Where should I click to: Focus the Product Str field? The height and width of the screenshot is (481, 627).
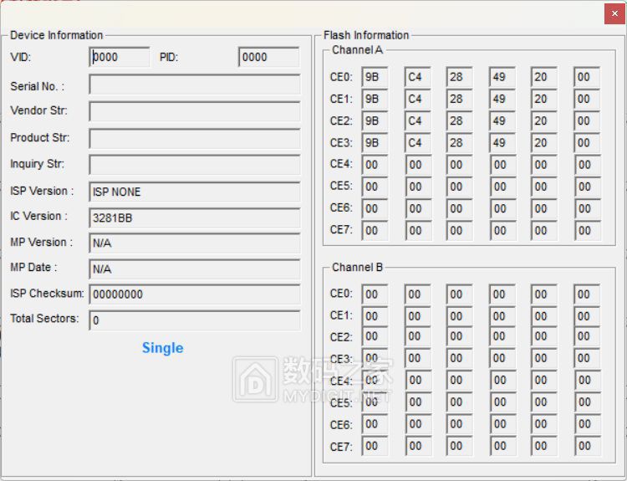click(194, 138)
